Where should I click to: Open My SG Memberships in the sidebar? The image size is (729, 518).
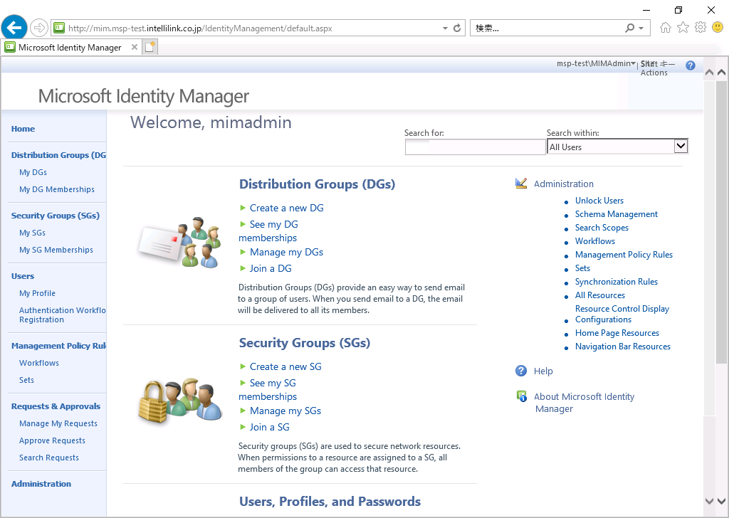pos(56,250)
